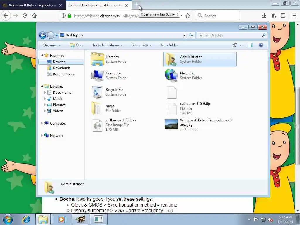Click the muted volume tray icon
Screen dimensions: 300x225
270,220
